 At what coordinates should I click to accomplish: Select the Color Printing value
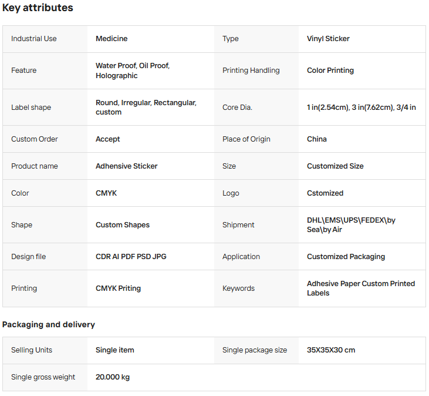click(x=330, y=71)
